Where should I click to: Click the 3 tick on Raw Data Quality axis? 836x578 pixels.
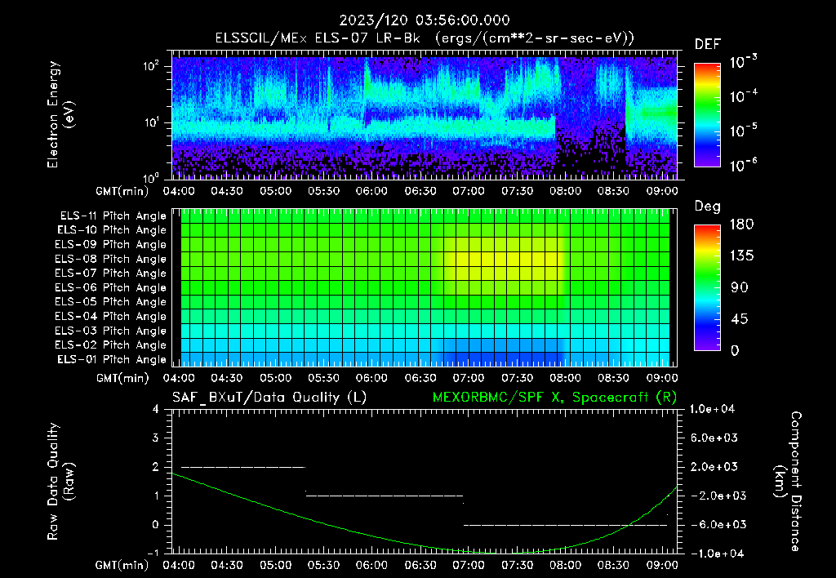point(156,438)
